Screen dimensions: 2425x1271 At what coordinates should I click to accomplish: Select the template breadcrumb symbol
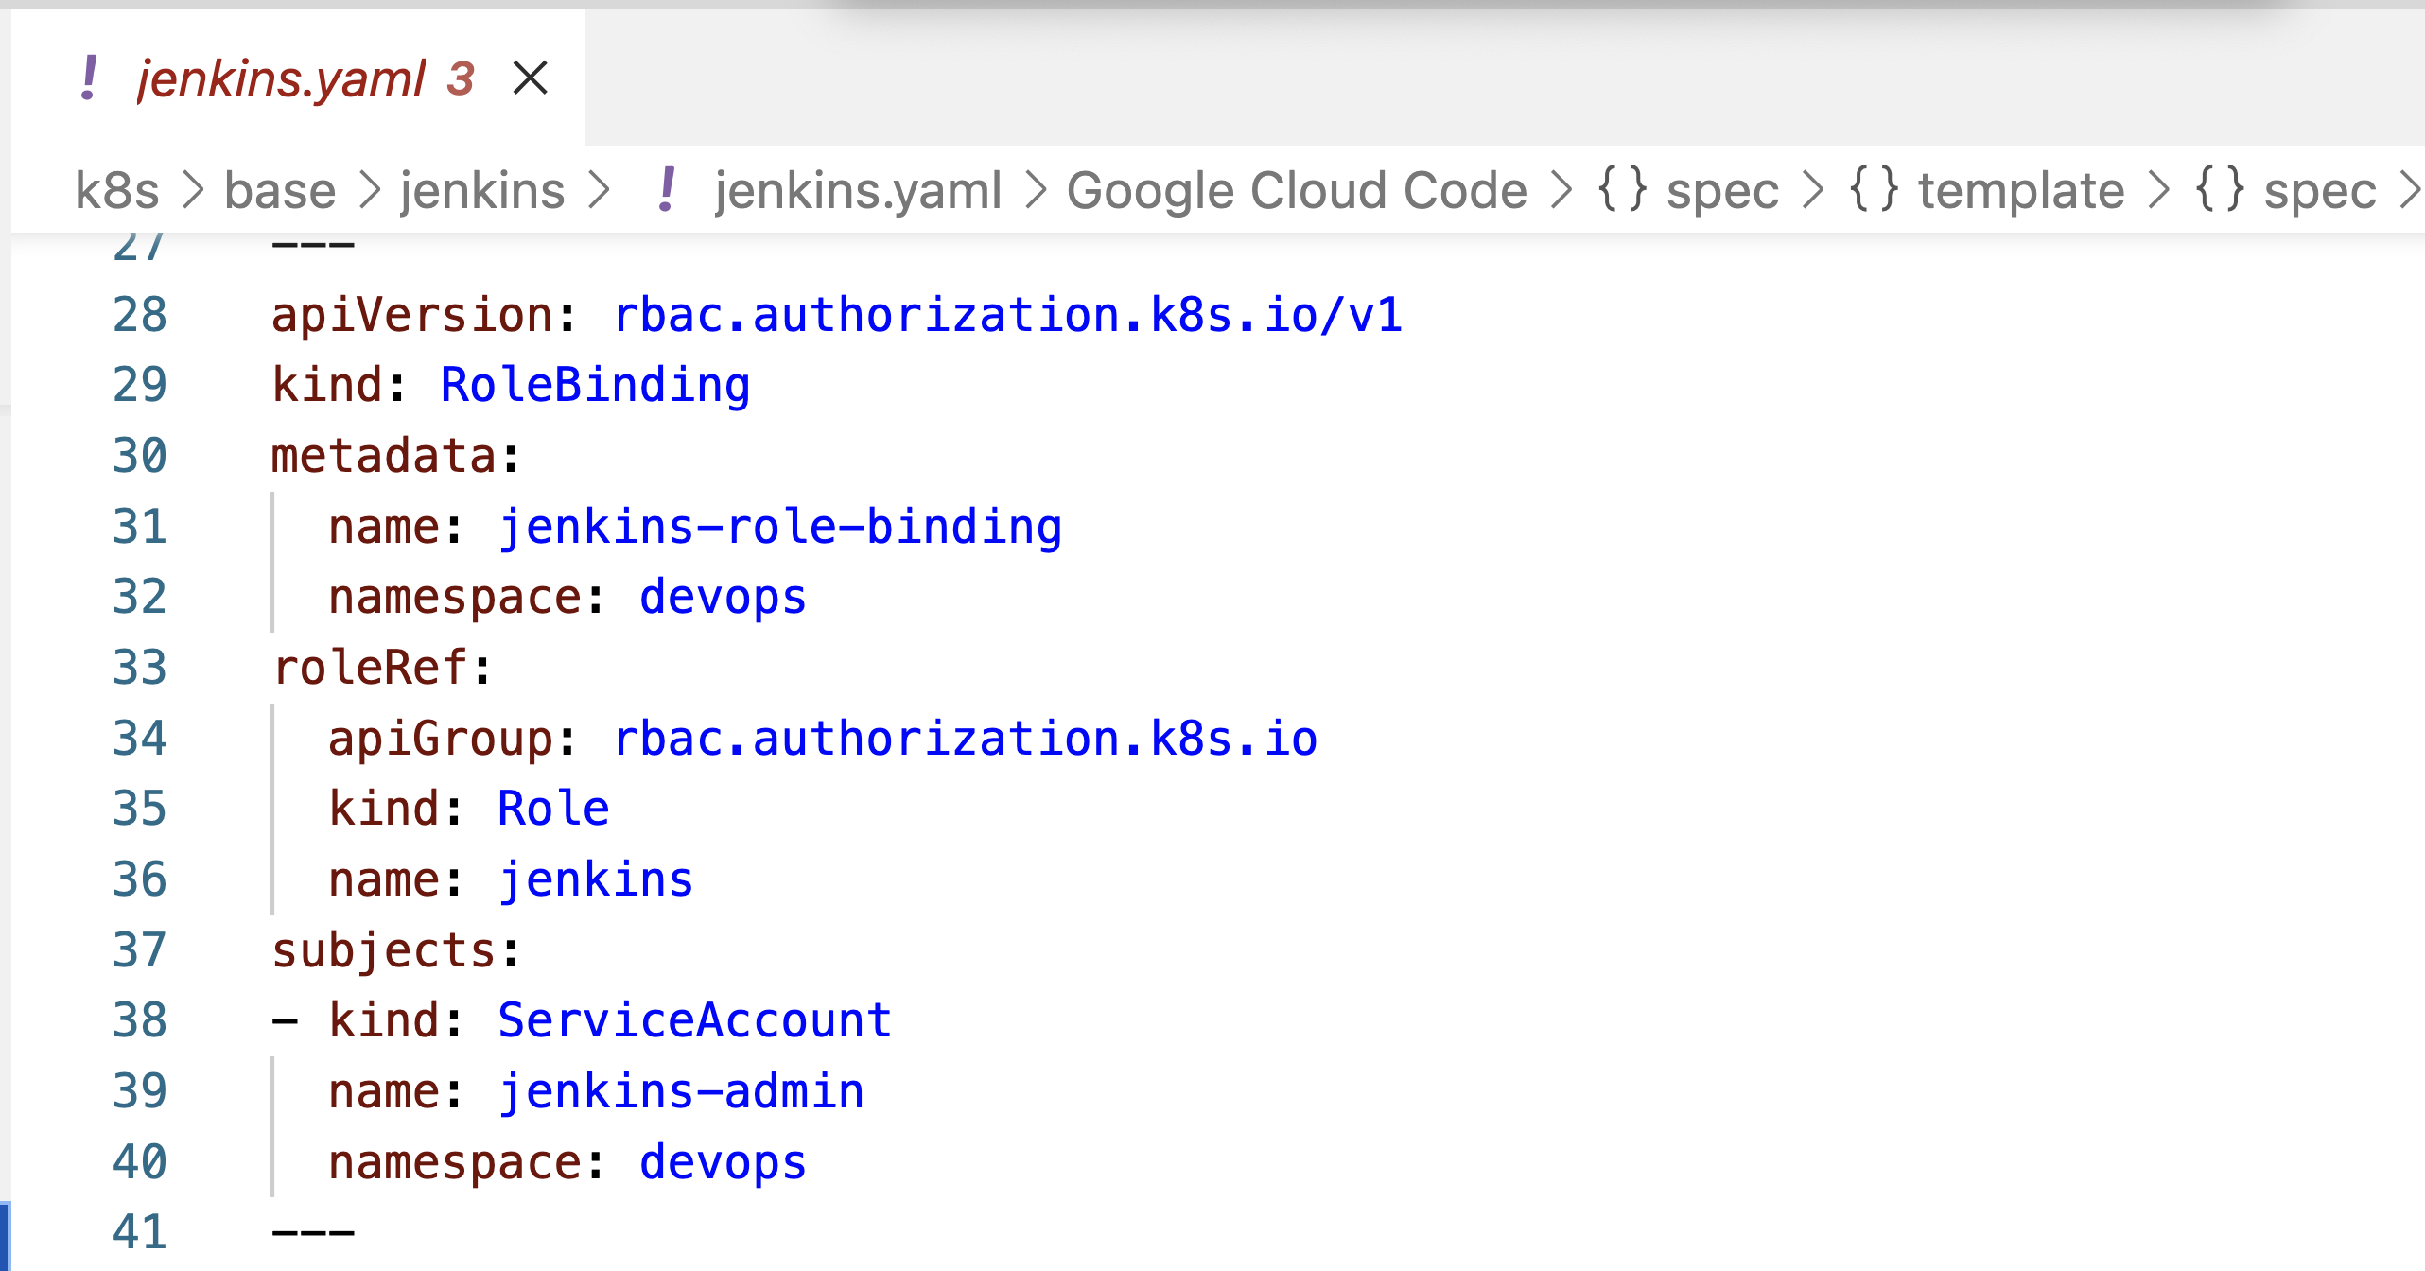tap(2021, 190)
